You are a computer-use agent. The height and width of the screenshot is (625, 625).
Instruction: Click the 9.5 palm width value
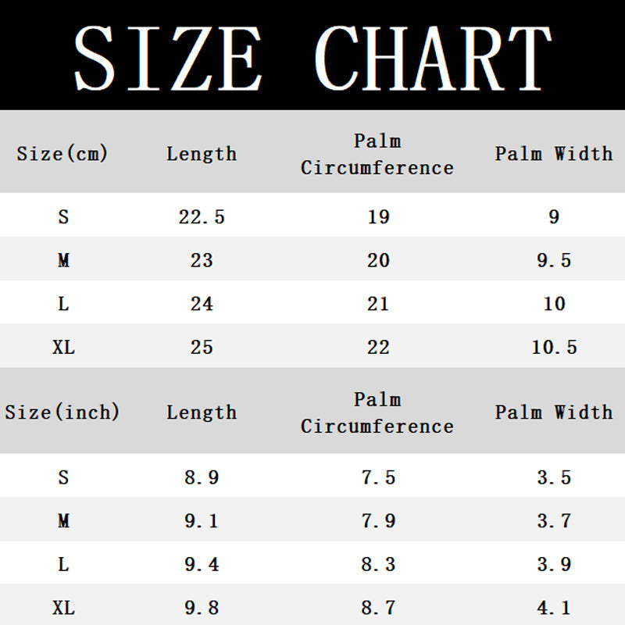(554, 260)
